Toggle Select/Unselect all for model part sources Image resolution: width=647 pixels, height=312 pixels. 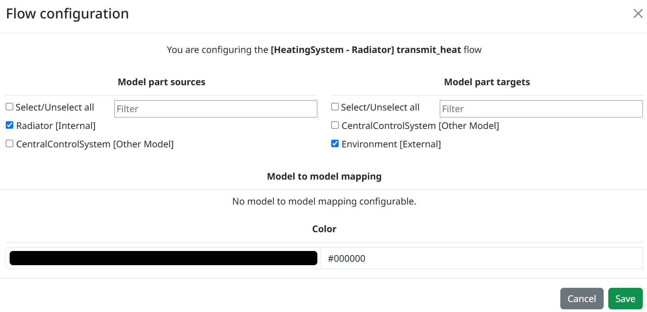click(x=10, y=107)
